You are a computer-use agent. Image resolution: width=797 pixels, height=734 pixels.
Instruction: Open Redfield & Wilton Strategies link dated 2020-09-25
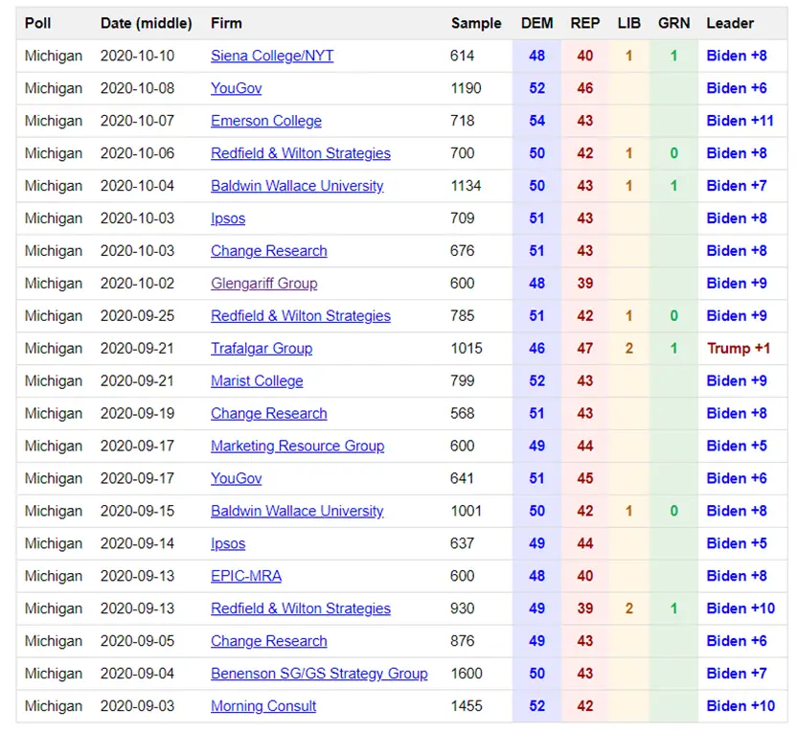(301, 316)
